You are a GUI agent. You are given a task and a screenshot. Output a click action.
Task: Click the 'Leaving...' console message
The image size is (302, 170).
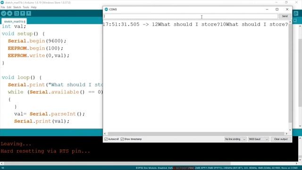coord(16,144)
